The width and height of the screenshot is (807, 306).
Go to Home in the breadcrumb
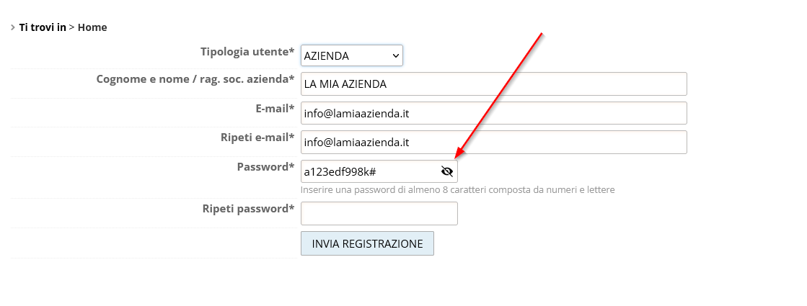(92, 27)
